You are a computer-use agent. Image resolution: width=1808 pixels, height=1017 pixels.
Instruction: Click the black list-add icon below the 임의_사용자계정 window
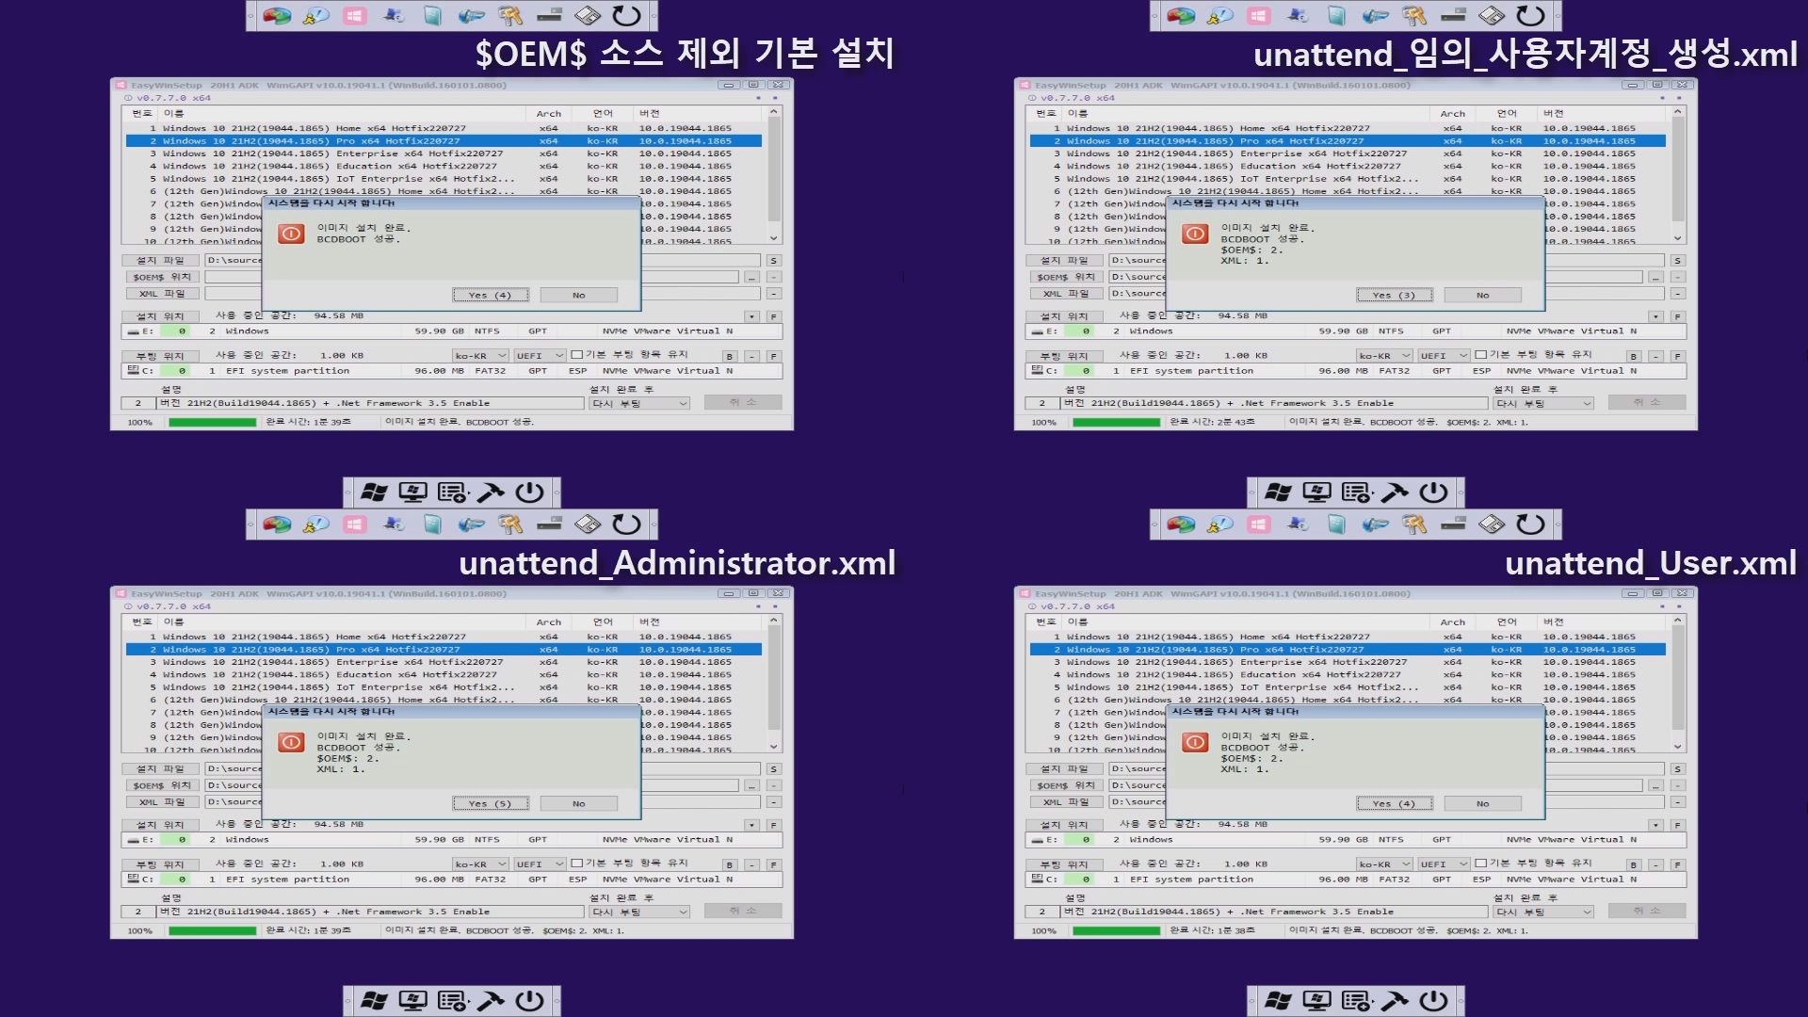click(x=1356, y=492)
